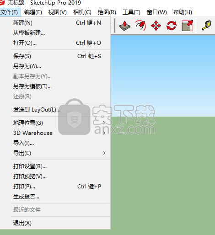This screenshot has height=235, width=215.
Task: Open the 窗口(W) menu
Action: [157, 12]
